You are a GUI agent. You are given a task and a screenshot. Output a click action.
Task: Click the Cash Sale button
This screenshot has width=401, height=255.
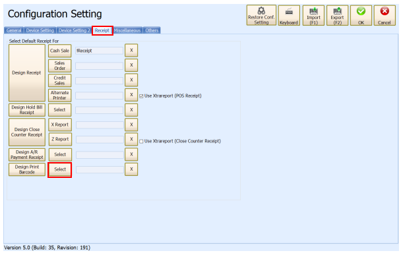point(59,51)
